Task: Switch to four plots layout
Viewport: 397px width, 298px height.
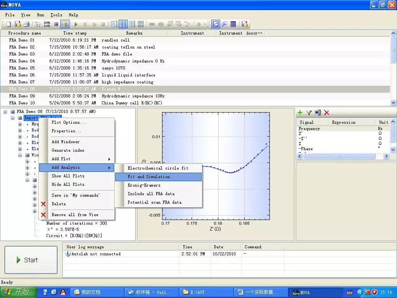Action: (141, 24)
